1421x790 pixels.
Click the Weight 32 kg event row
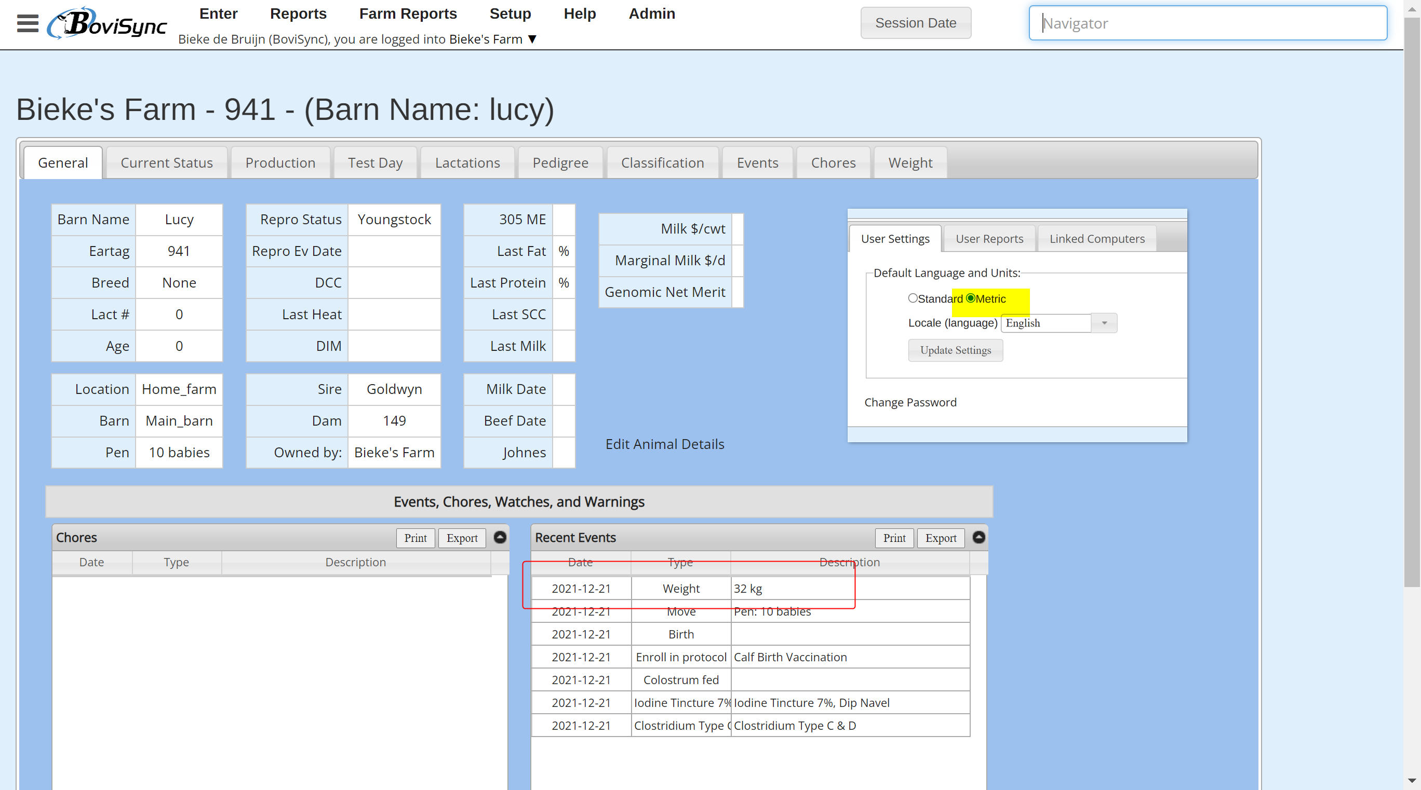[x=750, y=589]
